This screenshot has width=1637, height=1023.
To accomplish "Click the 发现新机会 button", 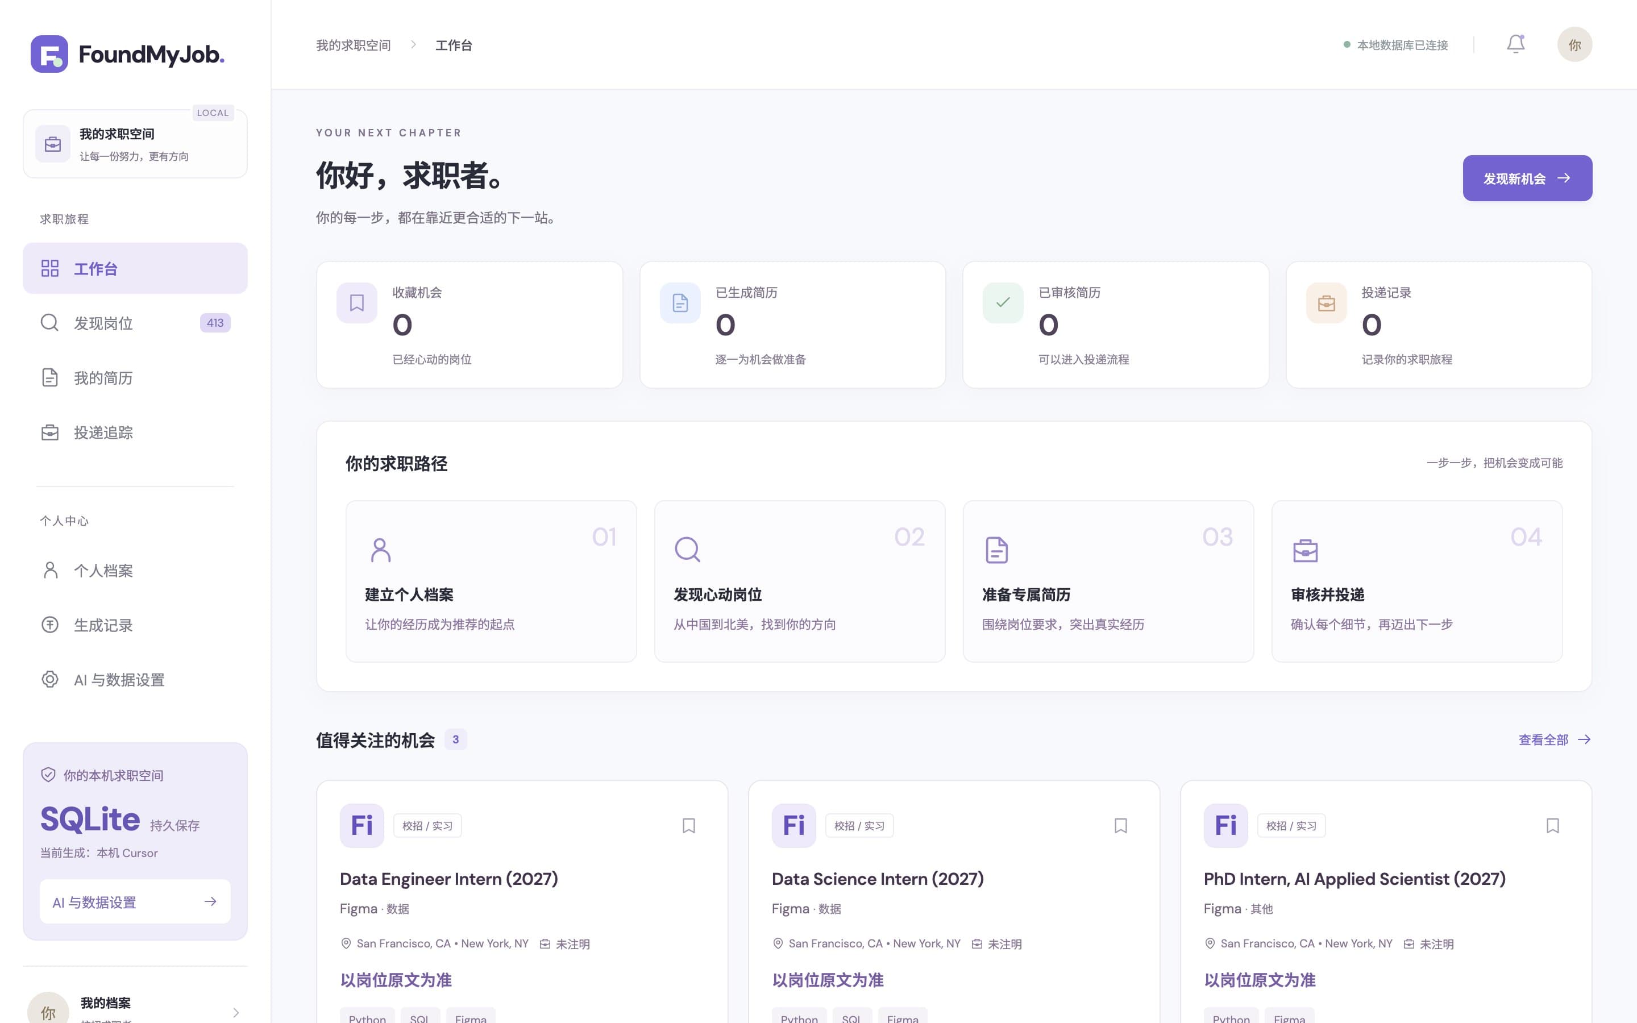I will 1527,178.
